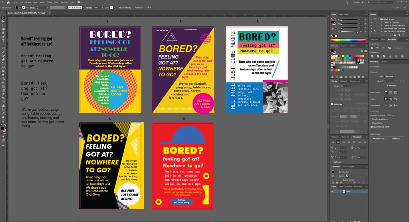The image size is (409, 222).
Task: Uncheck Scale Strokes & Effects option
Action: 372,127
